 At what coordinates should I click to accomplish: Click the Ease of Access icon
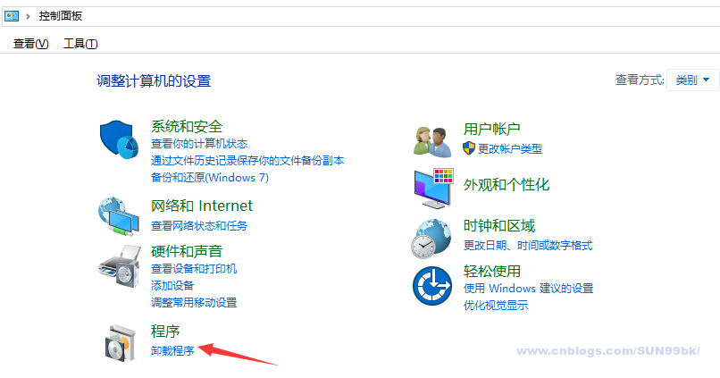[432, 286]
